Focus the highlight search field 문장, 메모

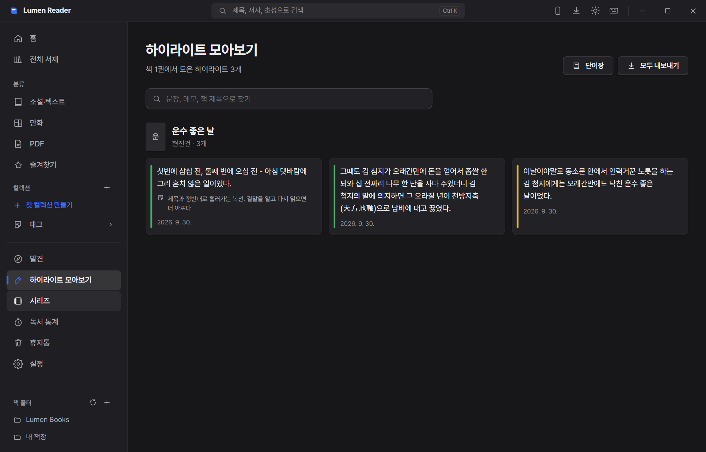pyautogui.click(x=289, y=99)
